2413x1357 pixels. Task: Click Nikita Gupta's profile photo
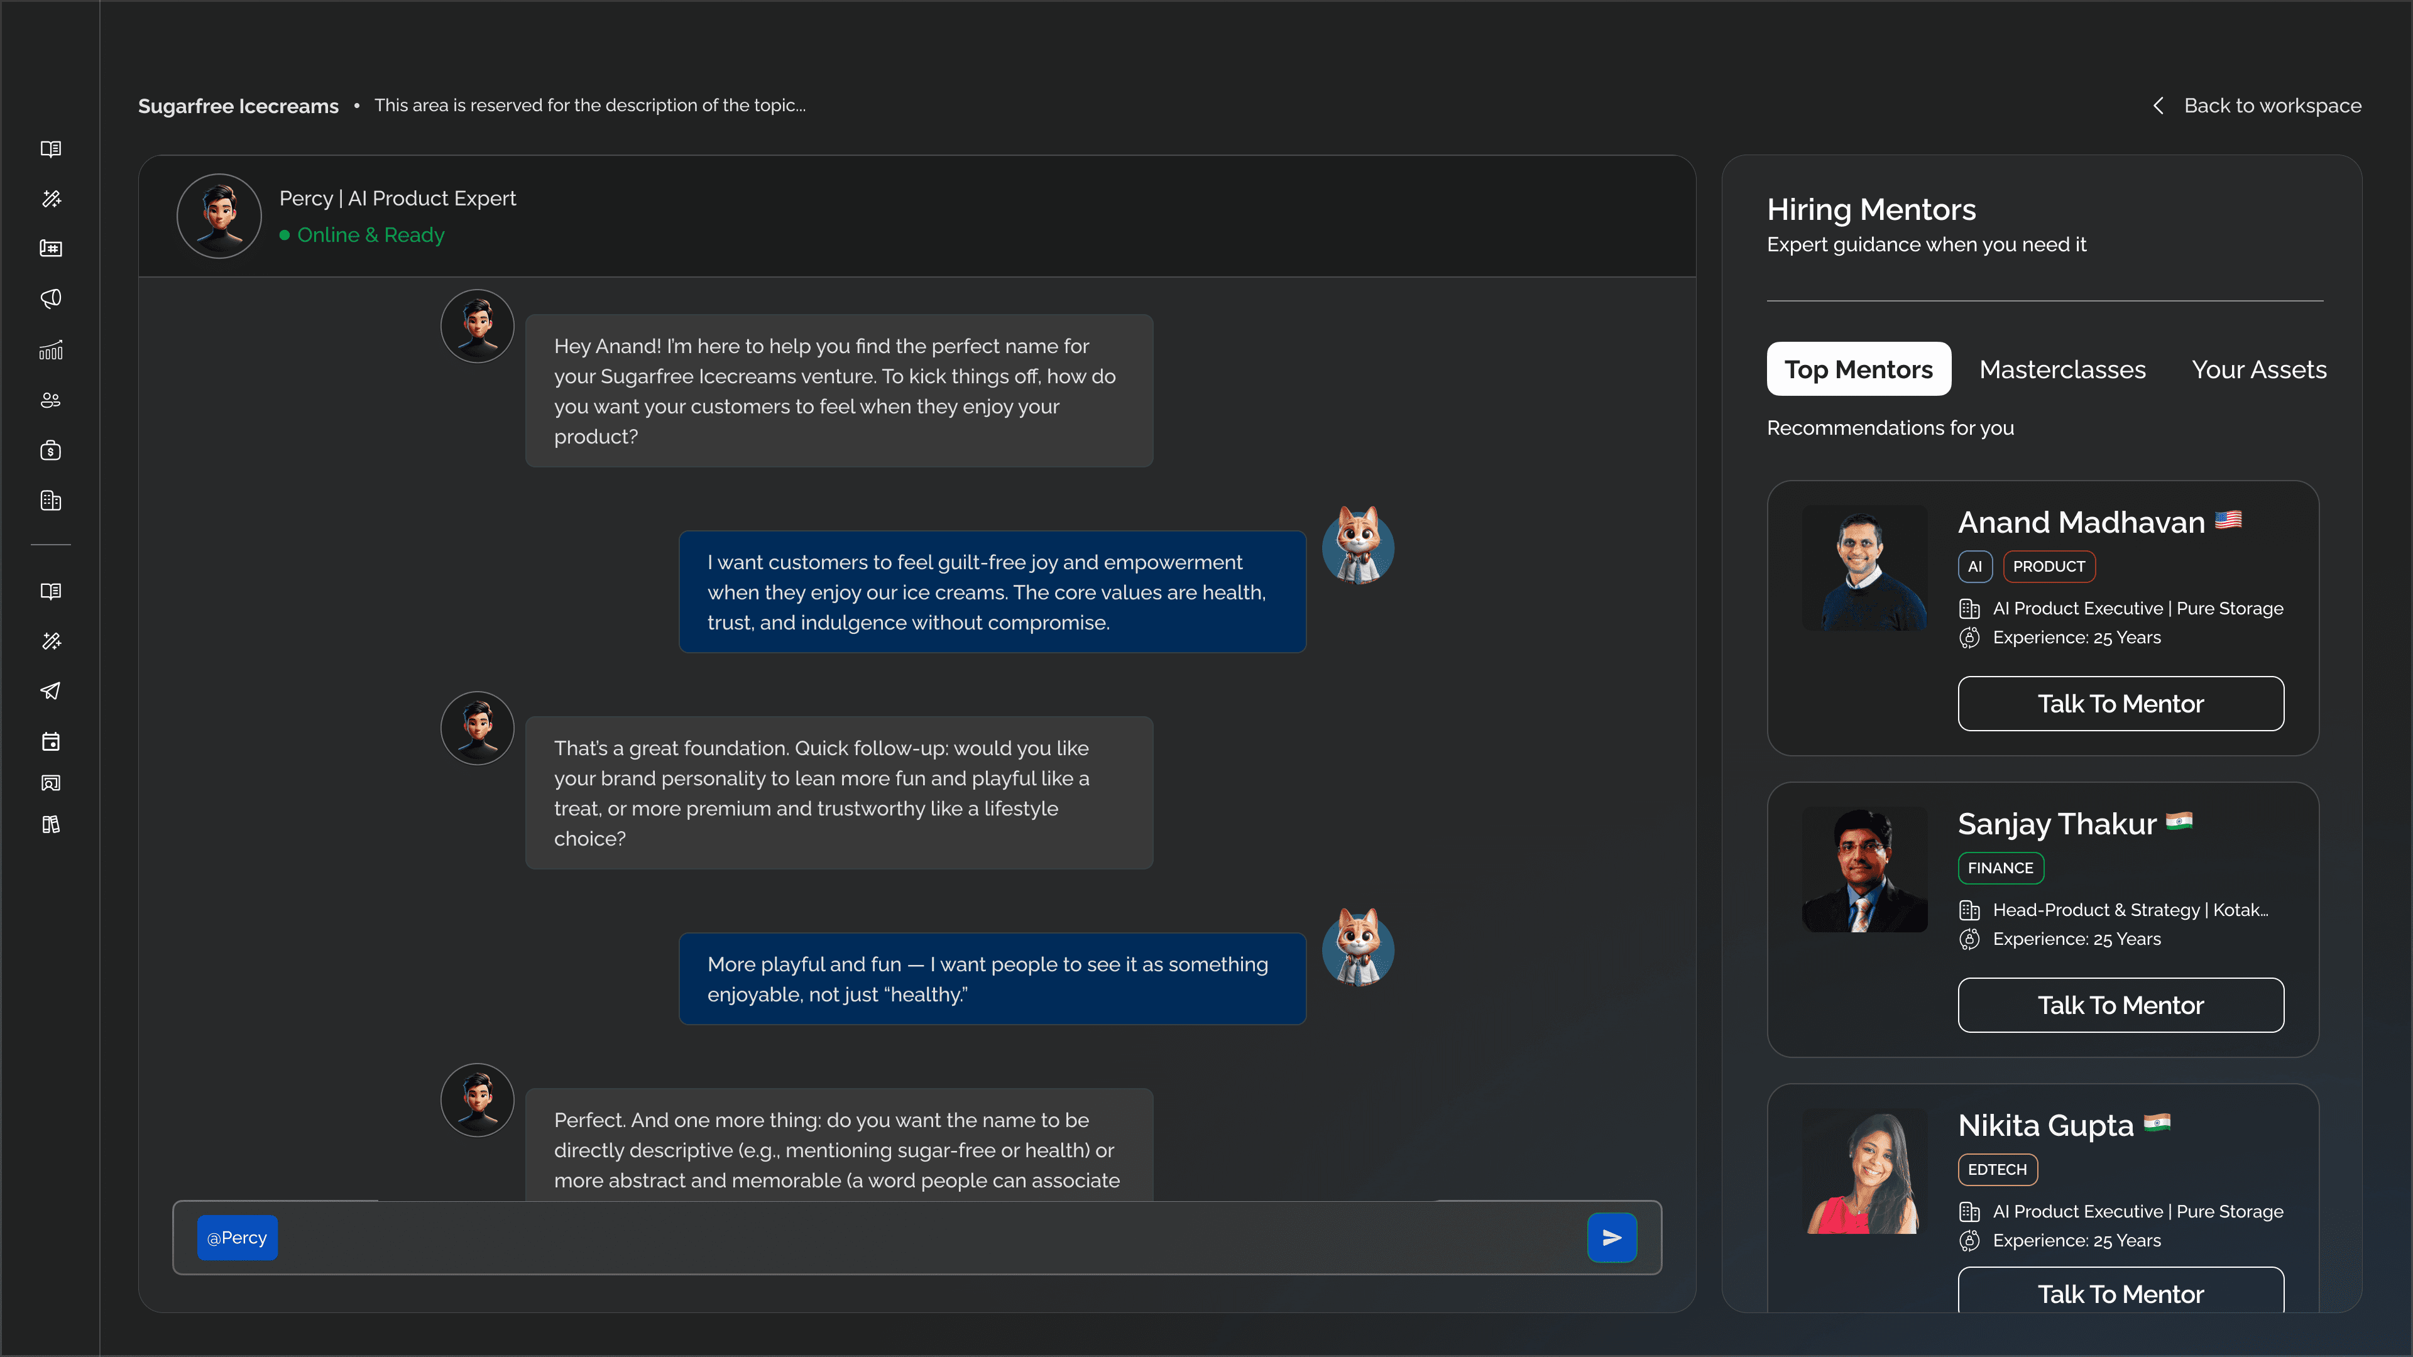click(x=1864, y=1172)
